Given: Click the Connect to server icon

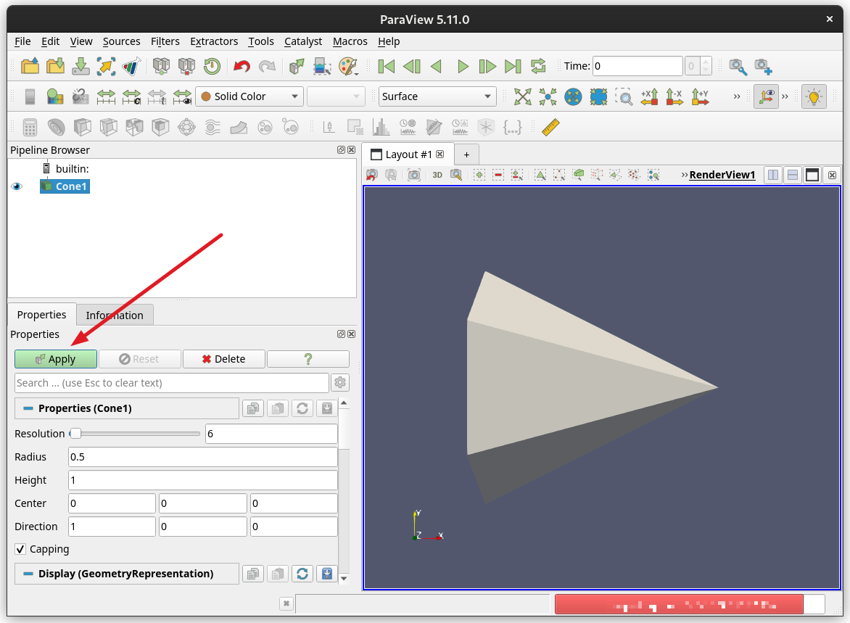Looking at the screenshot, I should click(x=161, y=66).
